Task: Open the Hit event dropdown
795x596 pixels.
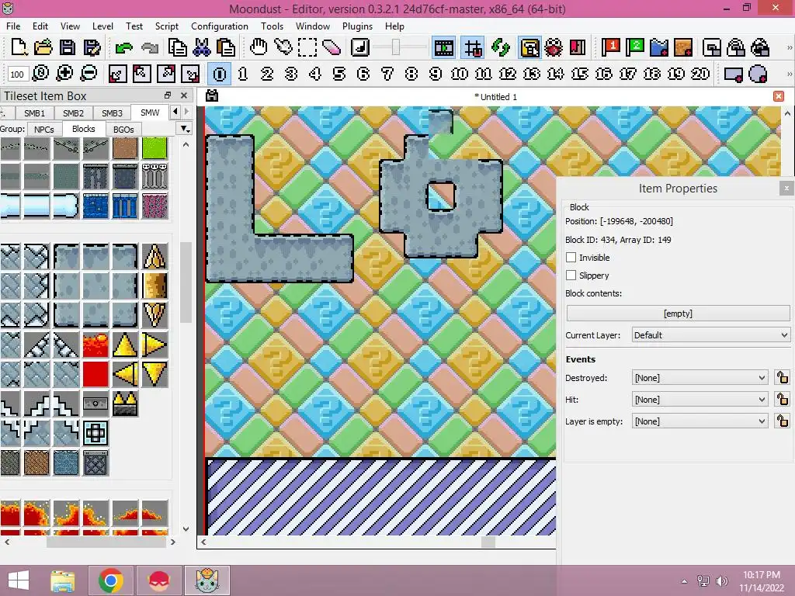Action: pos(700,400)
